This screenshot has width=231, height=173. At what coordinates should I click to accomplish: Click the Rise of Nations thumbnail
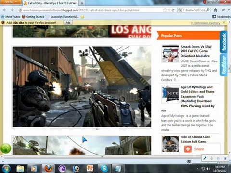[170, 144]
